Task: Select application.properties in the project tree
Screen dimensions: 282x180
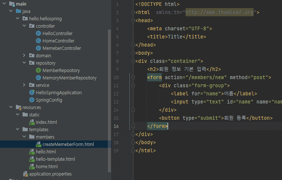Action: [50, 174]
